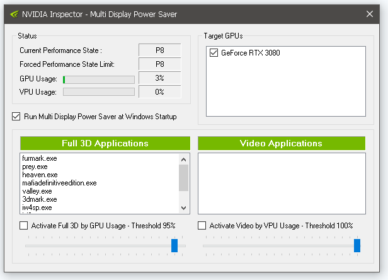Click the Current Performance State P8 value

[160, 50]
